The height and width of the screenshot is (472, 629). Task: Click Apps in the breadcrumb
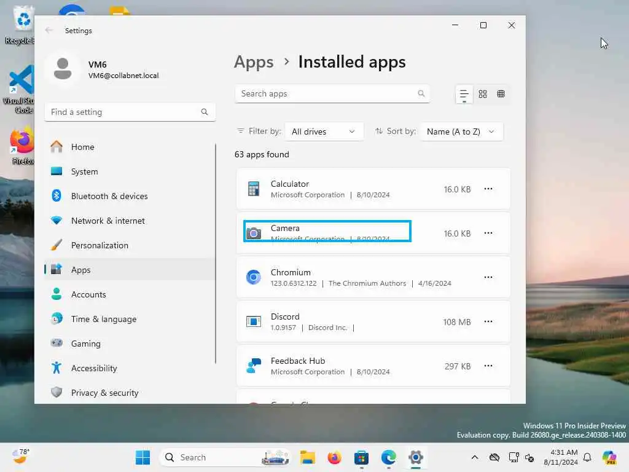tap(254, 62)
